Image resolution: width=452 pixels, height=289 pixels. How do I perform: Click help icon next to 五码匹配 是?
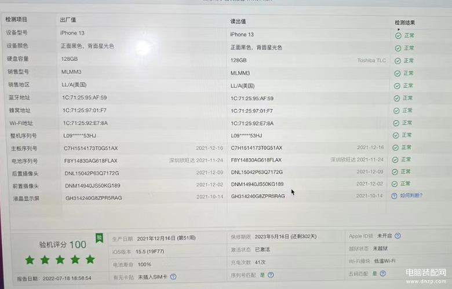point(382,273)
